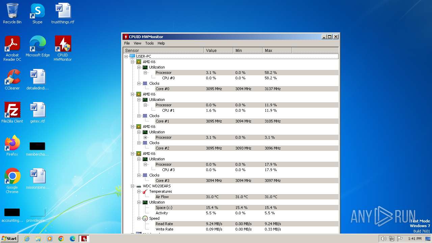This screenshot has height=243, width=432.
Task: Open Internet Explorer from the taskbar
Action: pos(27,239)
